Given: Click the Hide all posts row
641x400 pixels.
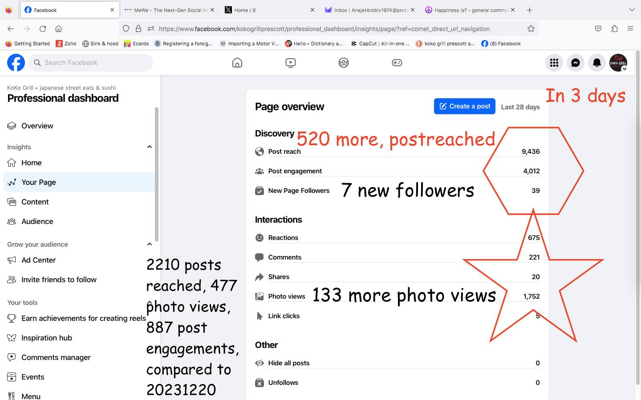Looking at the screenshot, I should 398,363.
